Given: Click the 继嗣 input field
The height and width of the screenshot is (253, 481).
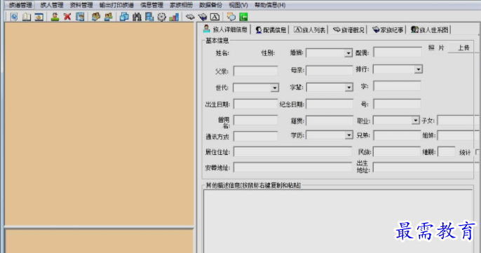Looking at the screenshot, I should (x=447, y=151).
